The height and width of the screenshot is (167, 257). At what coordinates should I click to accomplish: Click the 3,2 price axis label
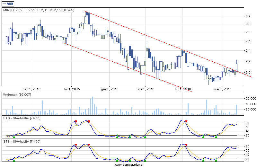click(x=247, y=16)
